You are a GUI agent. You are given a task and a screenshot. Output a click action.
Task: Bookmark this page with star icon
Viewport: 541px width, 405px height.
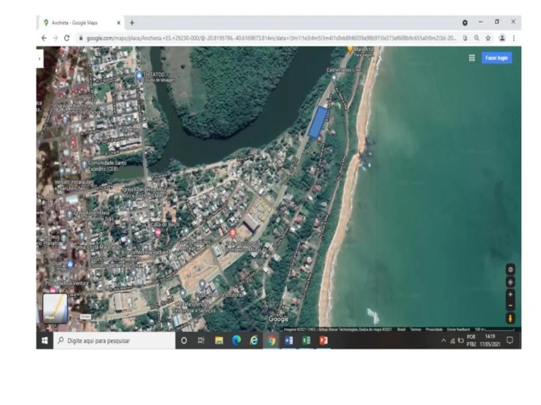tap(488, 38)
